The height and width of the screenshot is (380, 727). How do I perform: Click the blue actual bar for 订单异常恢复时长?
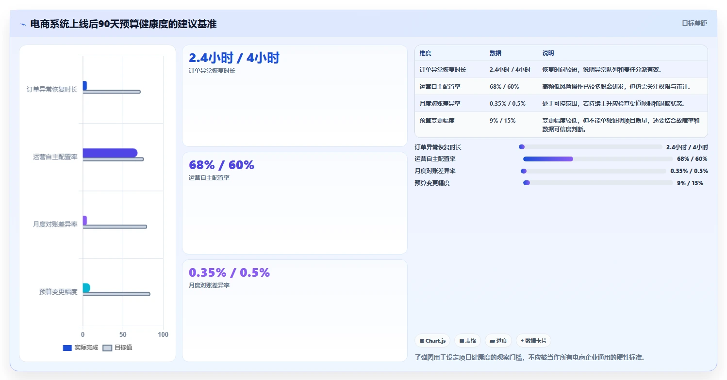point(85,85)
